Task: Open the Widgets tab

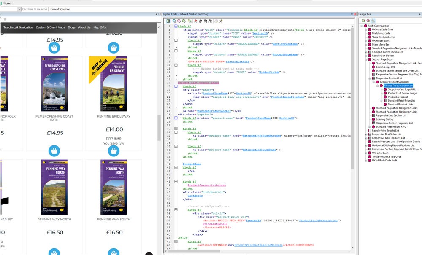Action: (x=8, y=3)
